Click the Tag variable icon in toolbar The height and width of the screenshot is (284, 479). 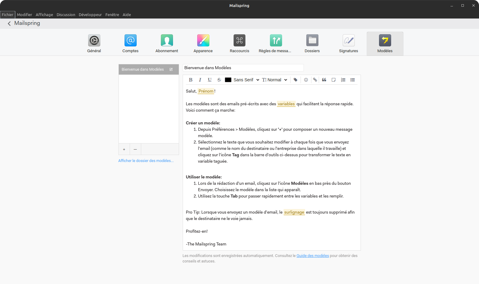point(295,80)
